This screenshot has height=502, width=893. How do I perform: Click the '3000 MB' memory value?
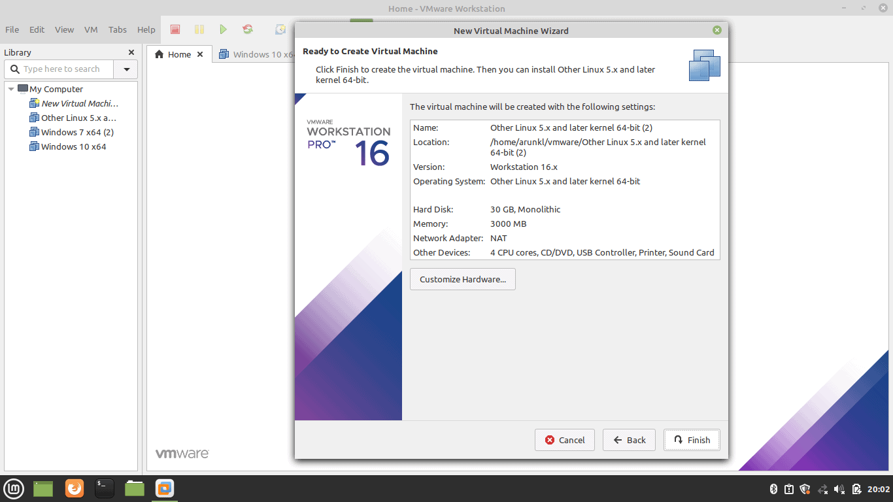509,224
